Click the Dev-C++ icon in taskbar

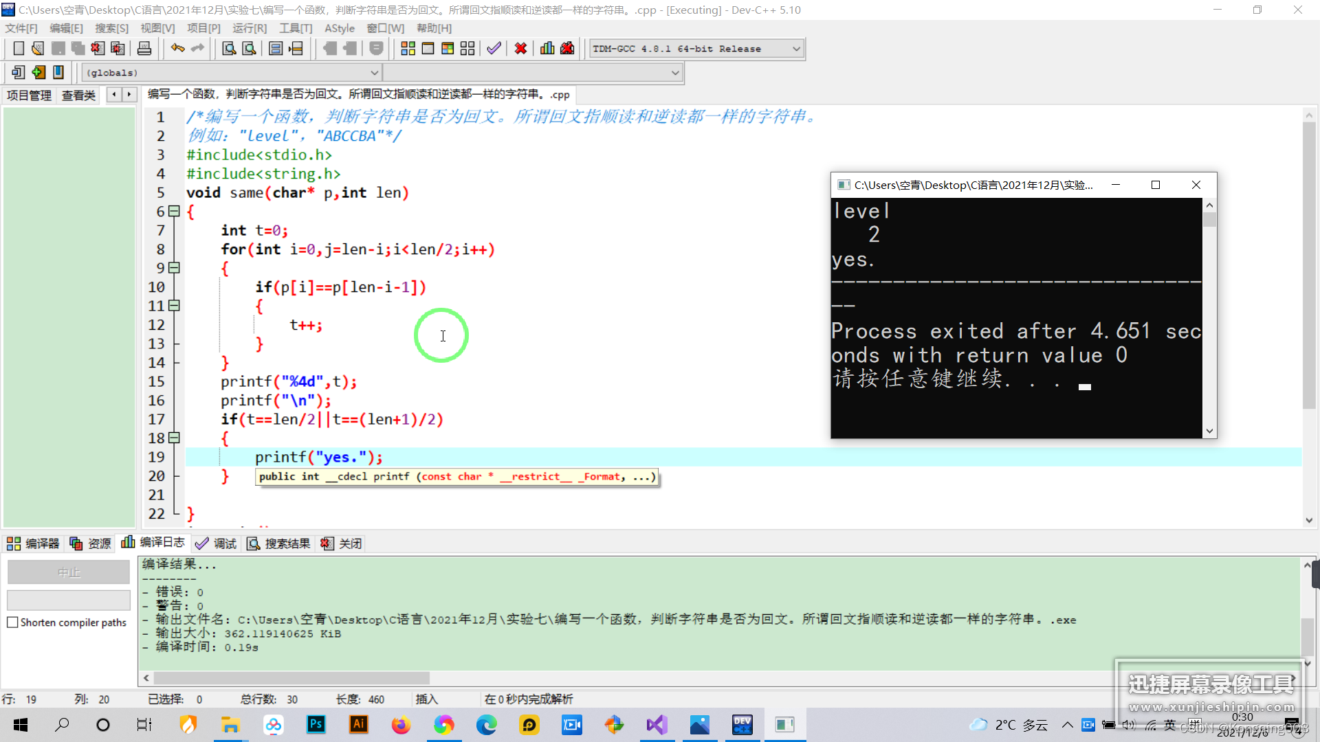[742, 725]
